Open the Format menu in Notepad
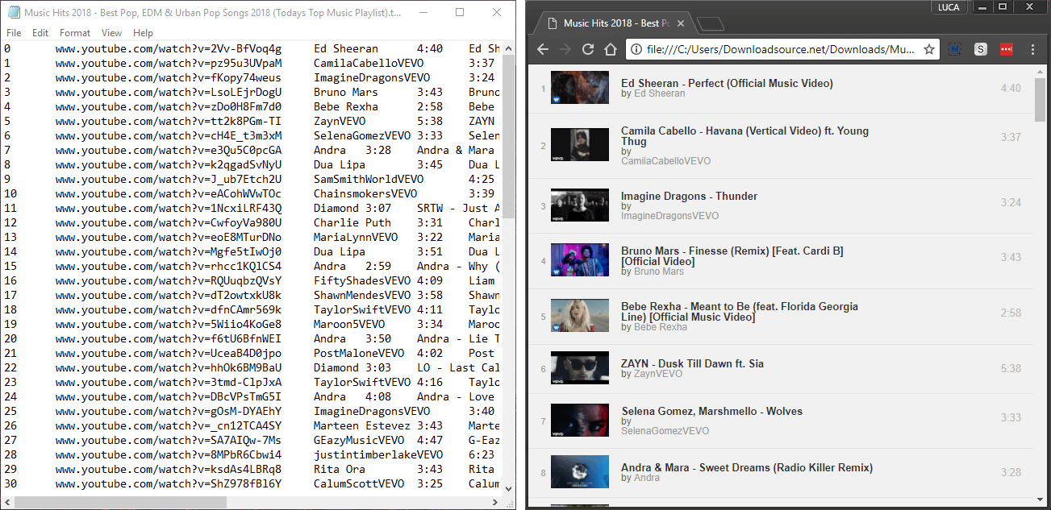The height and width of the screenshot is (510, 1051). (75, 33)
